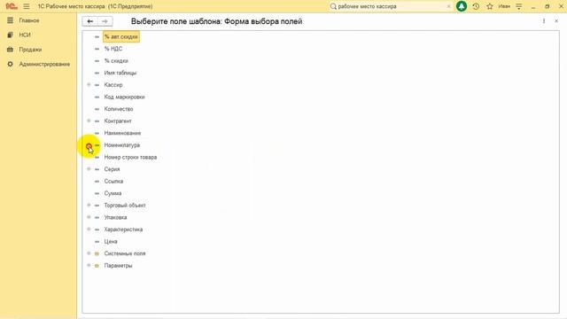This screenshot has height=319, width=567.
Task: Select the 'Количество' field
Action: tap(118, 109)
